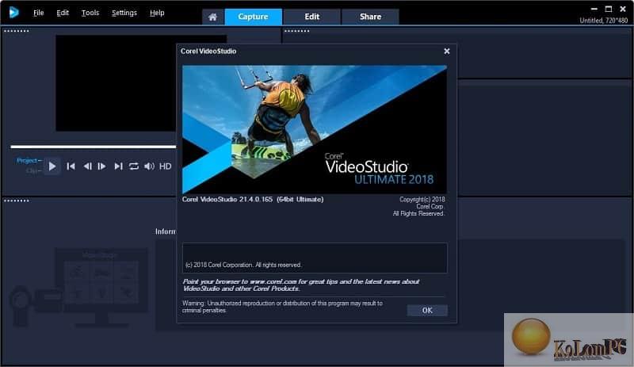The image size is (634, 367).
Task: Play the project preview
Action: tap(52, 166)
